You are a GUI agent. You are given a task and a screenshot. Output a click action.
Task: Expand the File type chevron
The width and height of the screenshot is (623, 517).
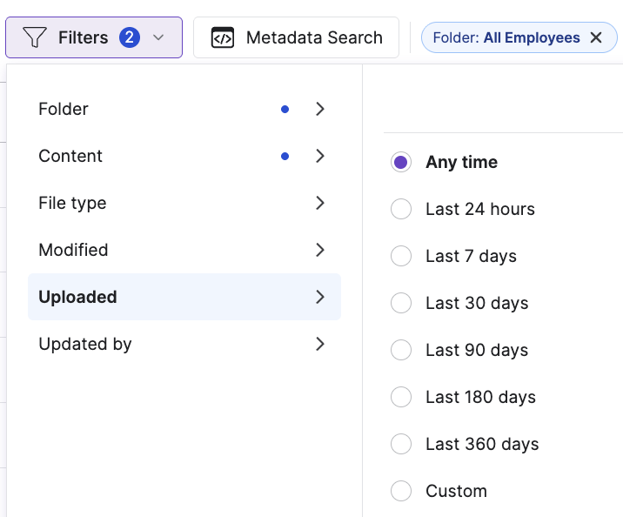click(320, 203)
